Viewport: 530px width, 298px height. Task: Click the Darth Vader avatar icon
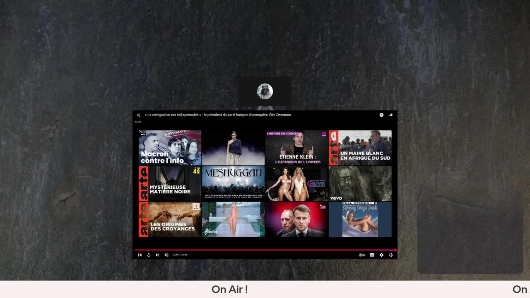pyautogui.click(x=265, y=91)
